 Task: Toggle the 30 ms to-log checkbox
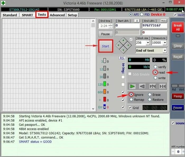coord(123,77)
